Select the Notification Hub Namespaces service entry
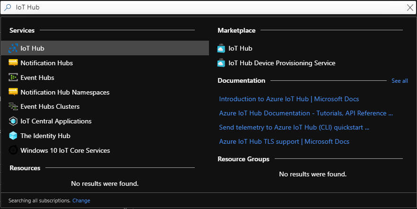417x209 pixels. (105, 92)
